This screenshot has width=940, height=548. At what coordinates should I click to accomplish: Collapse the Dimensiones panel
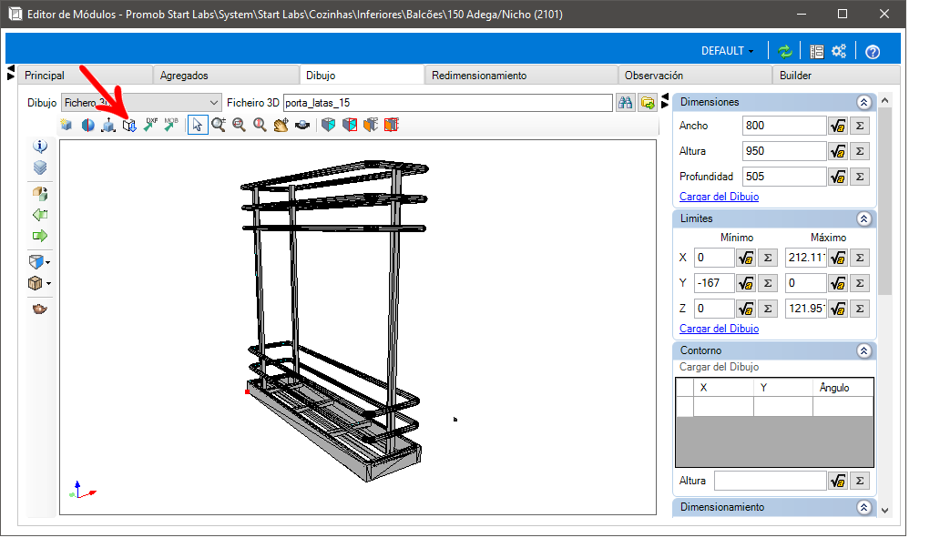[x=863, y=103]
